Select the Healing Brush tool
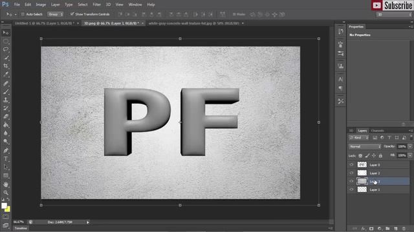Image resolution: width=414 pixels, height=232 pixels. tap(6, 84)
